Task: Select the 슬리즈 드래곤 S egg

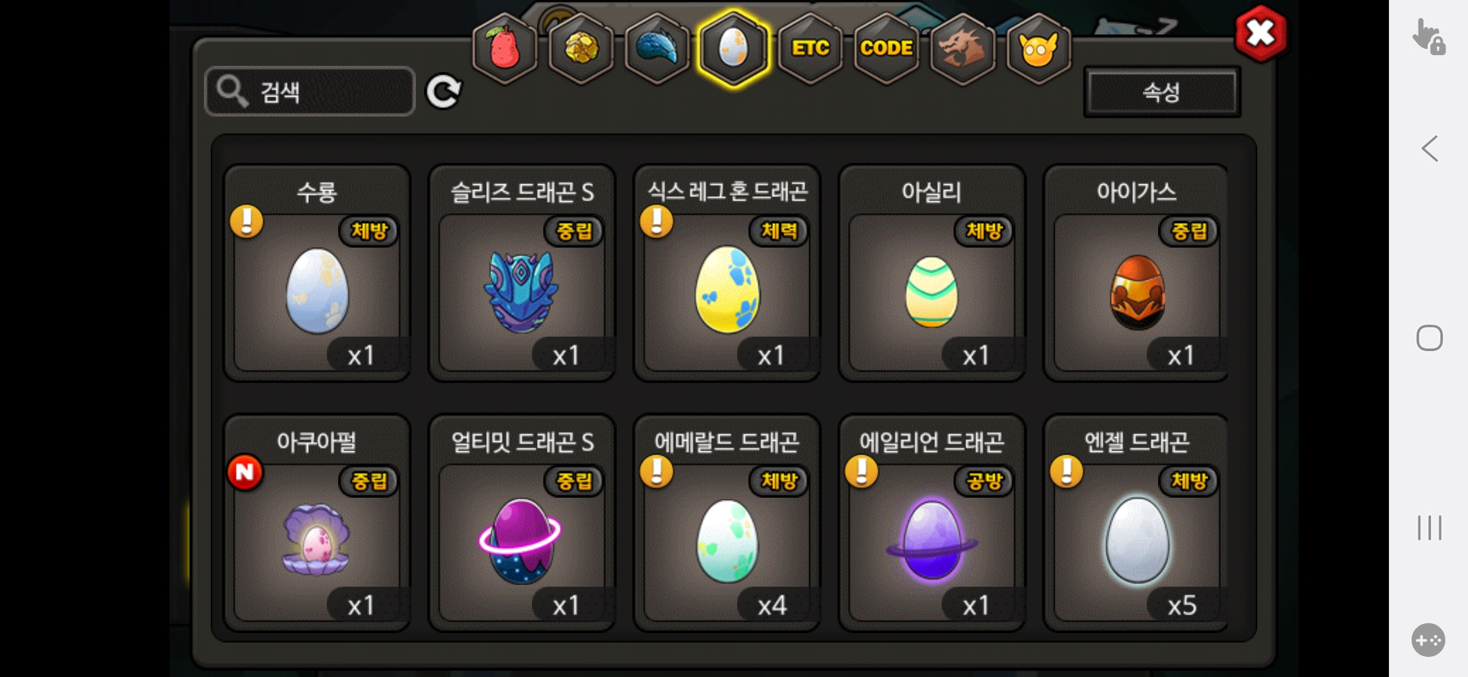Action: tap(522, 273)
